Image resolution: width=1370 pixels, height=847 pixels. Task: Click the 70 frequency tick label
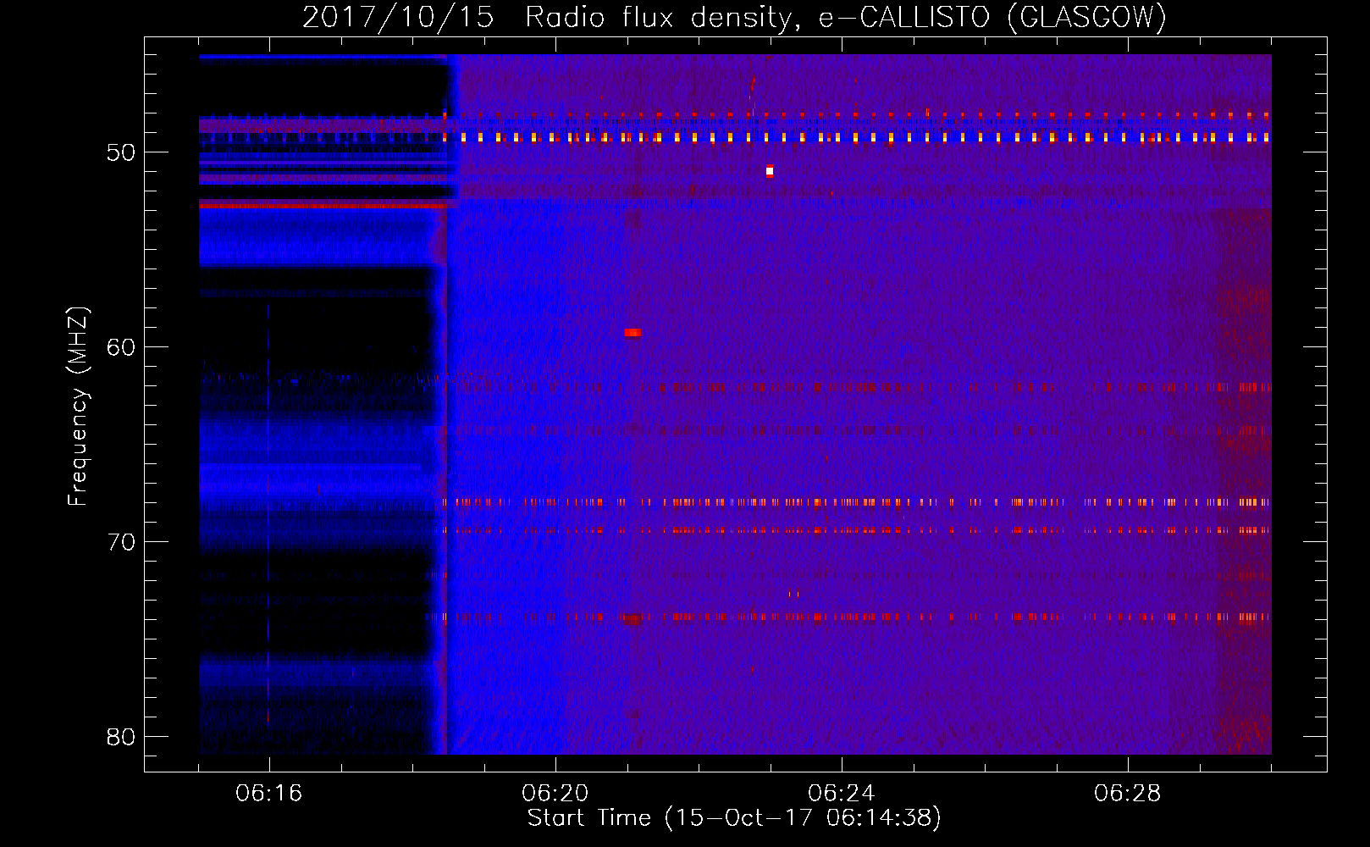(x=121, y=542)
